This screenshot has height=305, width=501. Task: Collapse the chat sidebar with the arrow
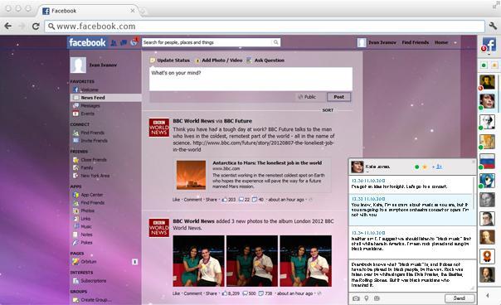click(x=488, y=295)
